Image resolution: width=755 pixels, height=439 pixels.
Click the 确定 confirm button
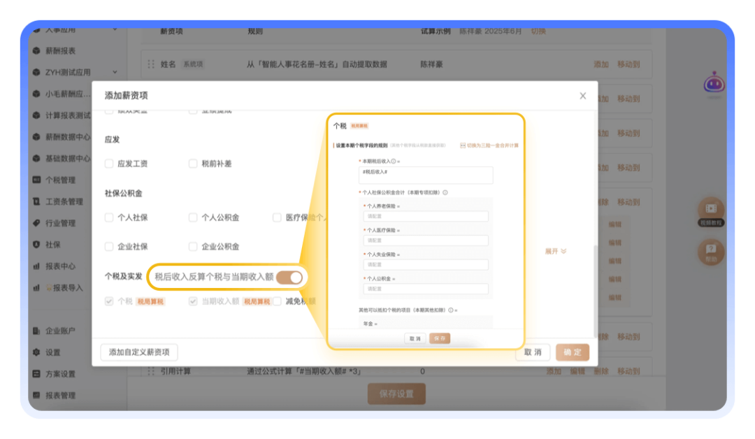(573, 352)
